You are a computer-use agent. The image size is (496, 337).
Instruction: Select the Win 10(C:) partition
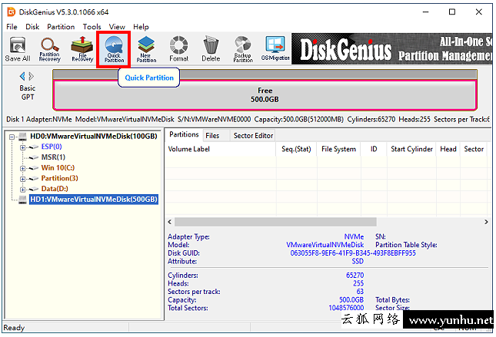(58, 167)
